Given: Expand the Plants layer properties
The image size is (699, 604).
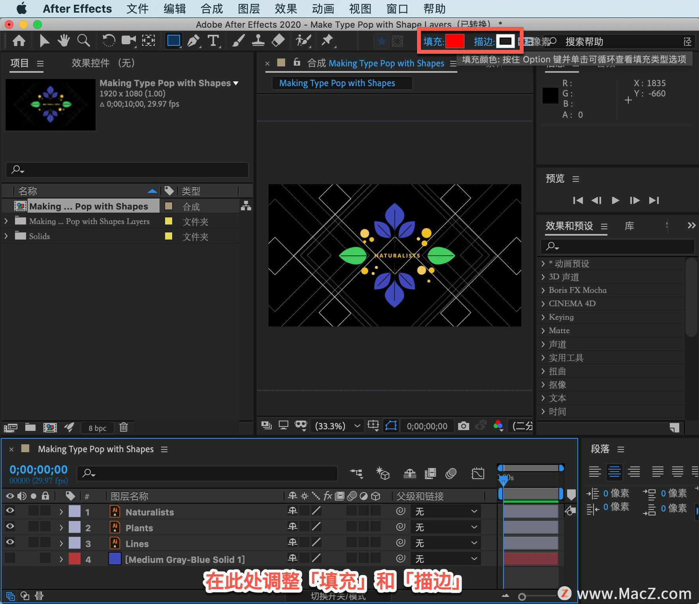Looking at the screenshot, I should [x=61, y=527].
